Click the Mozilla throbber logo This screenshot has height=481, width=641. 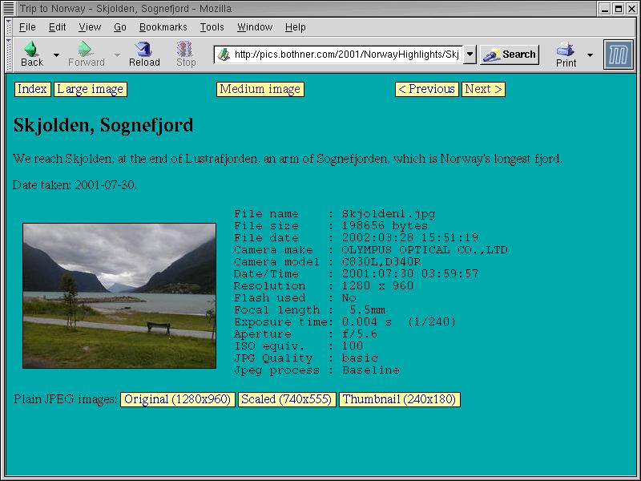[618, 55]
